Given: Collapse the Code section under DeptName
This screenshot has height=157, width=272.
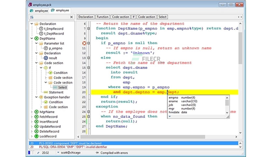Looking at the screenshot, I should point(36,63).
